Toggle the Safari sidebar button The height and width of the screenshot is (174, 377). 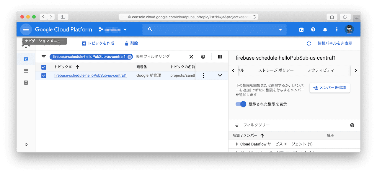[63, 17]
